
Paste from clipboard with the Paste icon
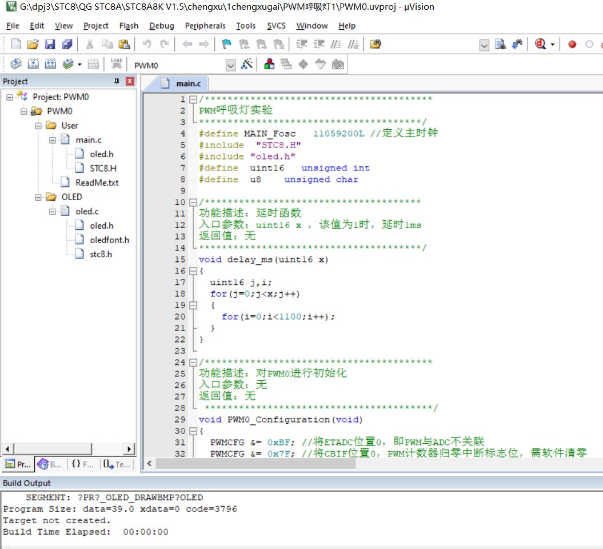[124, 44]
